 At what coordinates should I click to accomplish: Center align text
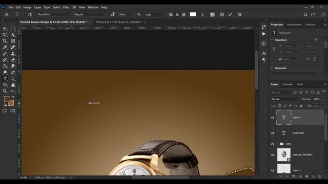click(x=177, y=14)
